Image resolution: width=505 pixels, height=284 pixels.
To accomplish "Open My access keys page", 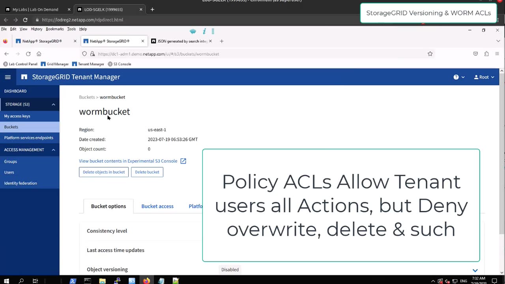I will (17, 116).
